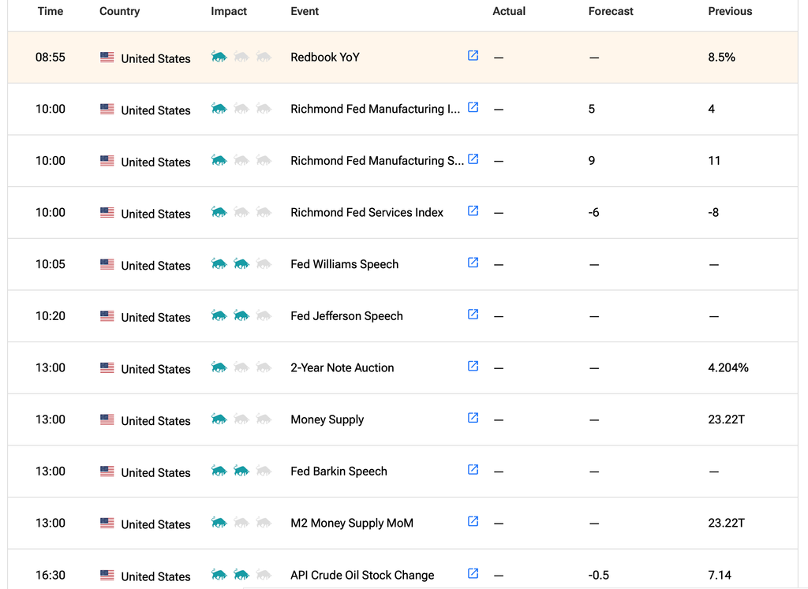Click US flag icon in Redbook YoY row
Image resolution: width=808 pixels, height=589 pixels.
pyautogui.click(x=107, y=57)
